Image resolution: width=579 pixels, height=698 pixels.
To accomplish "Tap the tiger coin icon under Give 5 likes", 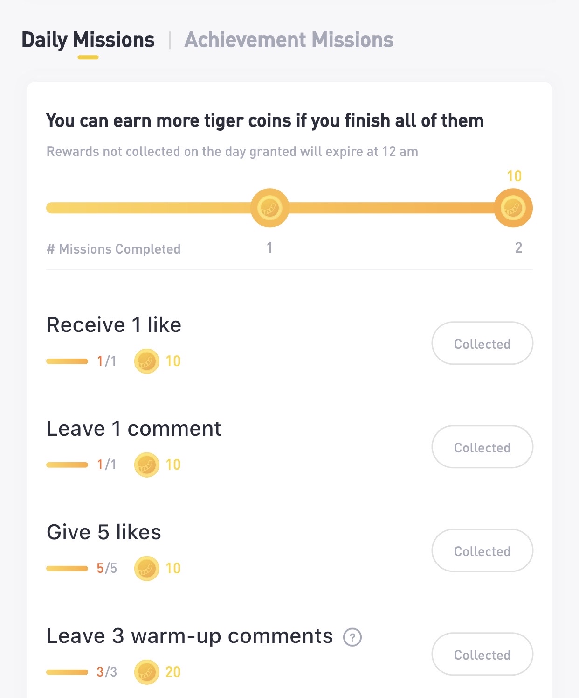I will click(x=146, y=569).
